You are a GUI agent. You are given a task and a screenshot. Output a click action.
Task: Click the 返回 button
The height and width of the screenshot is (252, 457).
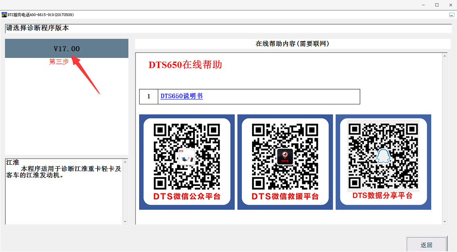(427, 245)
